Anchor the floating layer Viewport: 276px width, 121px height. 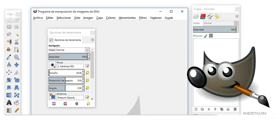click(228, 109)
